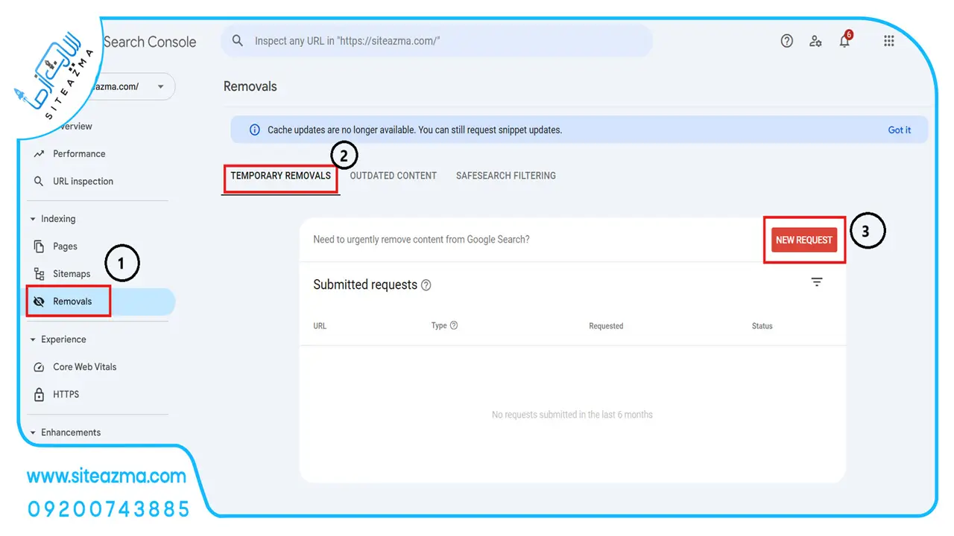Click the Removals page heading
Image resolution: width=954 pixels, height=536 pixels.
(x=250, y=86)
